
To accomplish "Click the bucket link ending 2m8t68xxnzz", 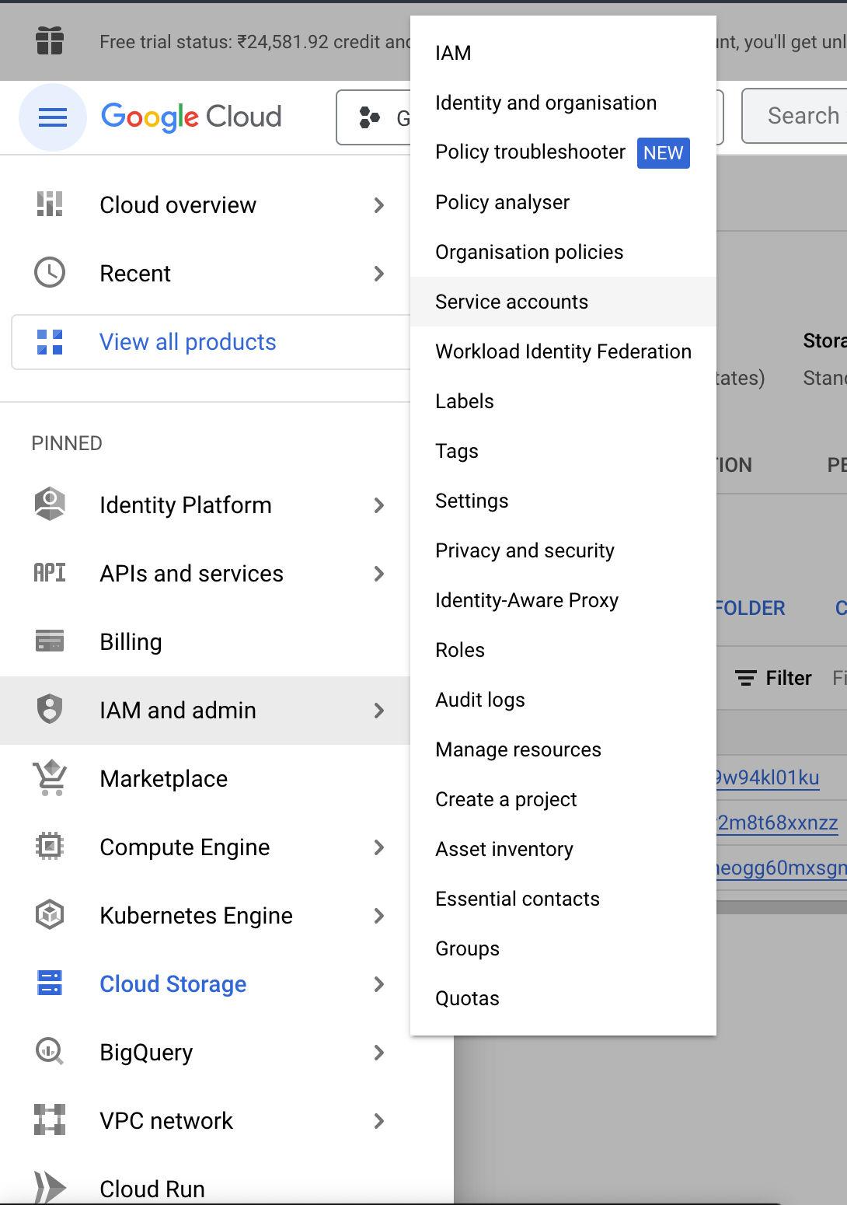I will pyautogui.click(x=777, y=823).
